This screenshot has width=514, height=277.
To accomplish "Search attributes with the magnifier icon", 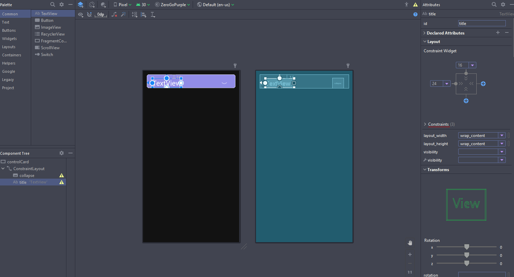I will (x=494, y=4).
